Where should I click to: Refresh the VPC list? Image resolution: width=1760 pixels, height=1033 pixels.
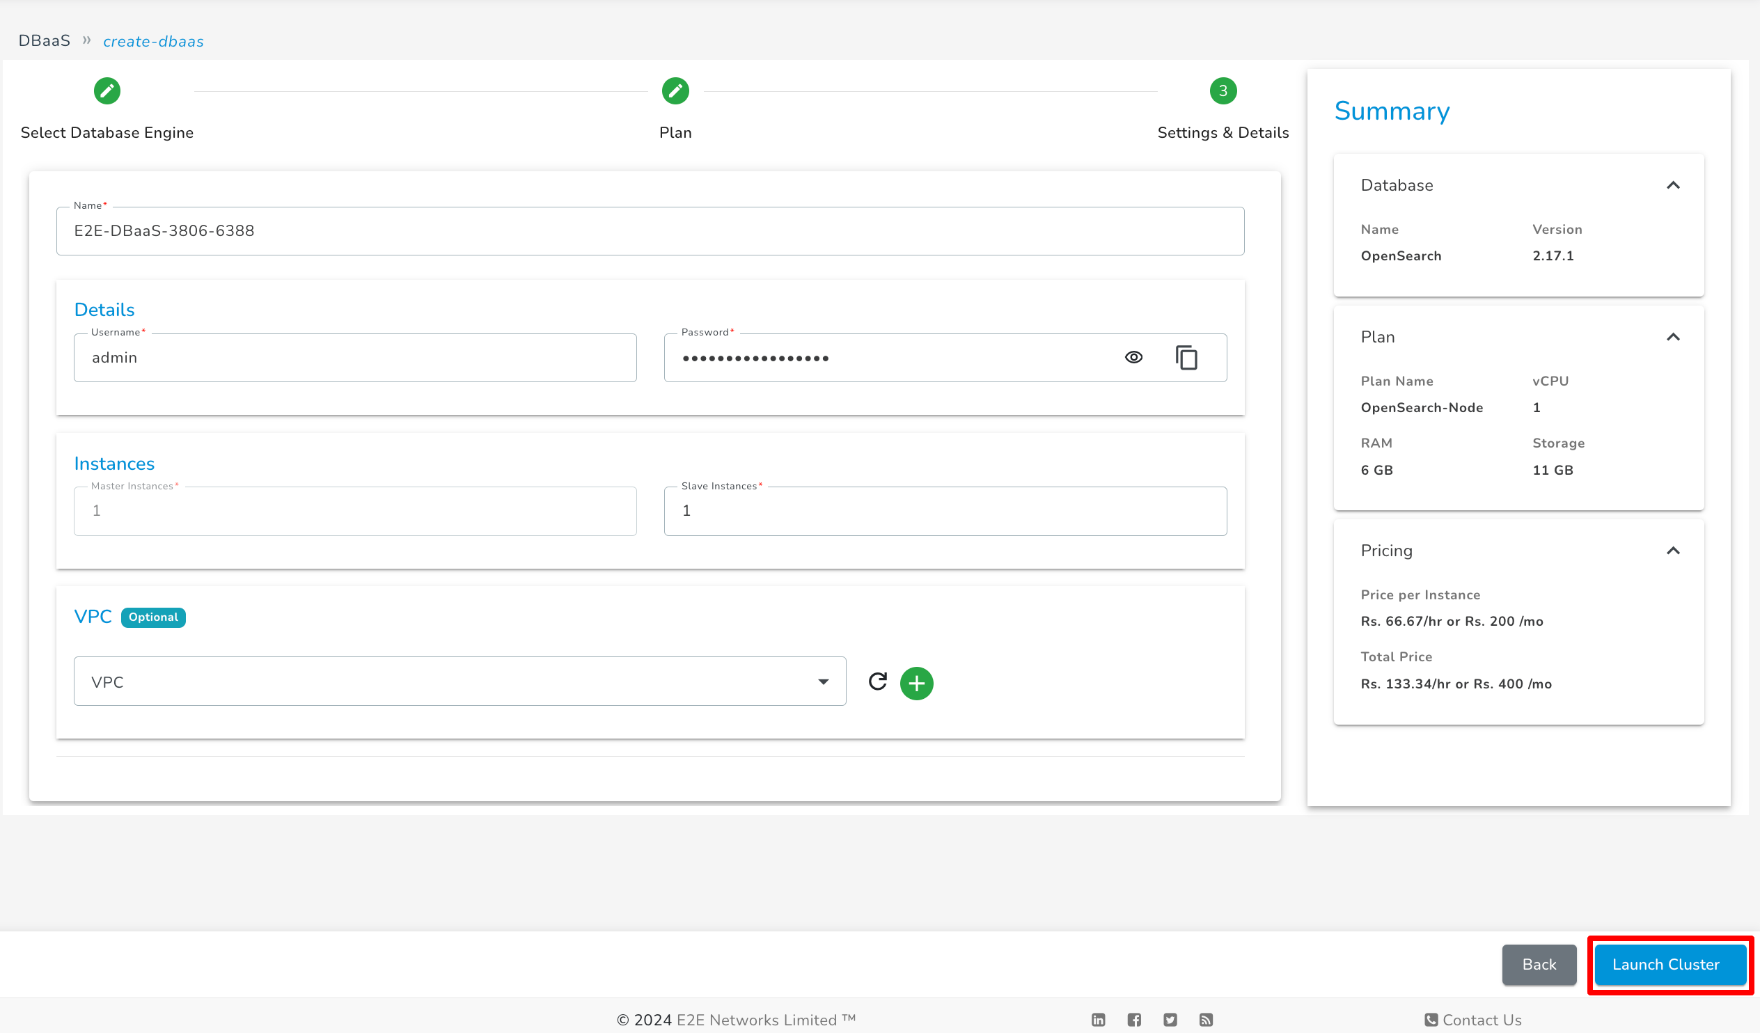coord(878,681)
